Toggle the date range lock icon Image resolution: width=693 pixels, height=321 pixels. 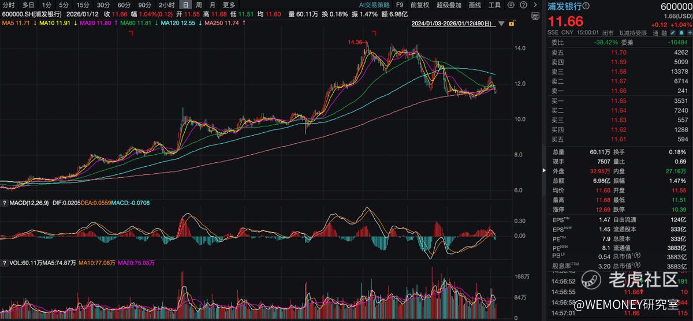click(x=512, y=23)
